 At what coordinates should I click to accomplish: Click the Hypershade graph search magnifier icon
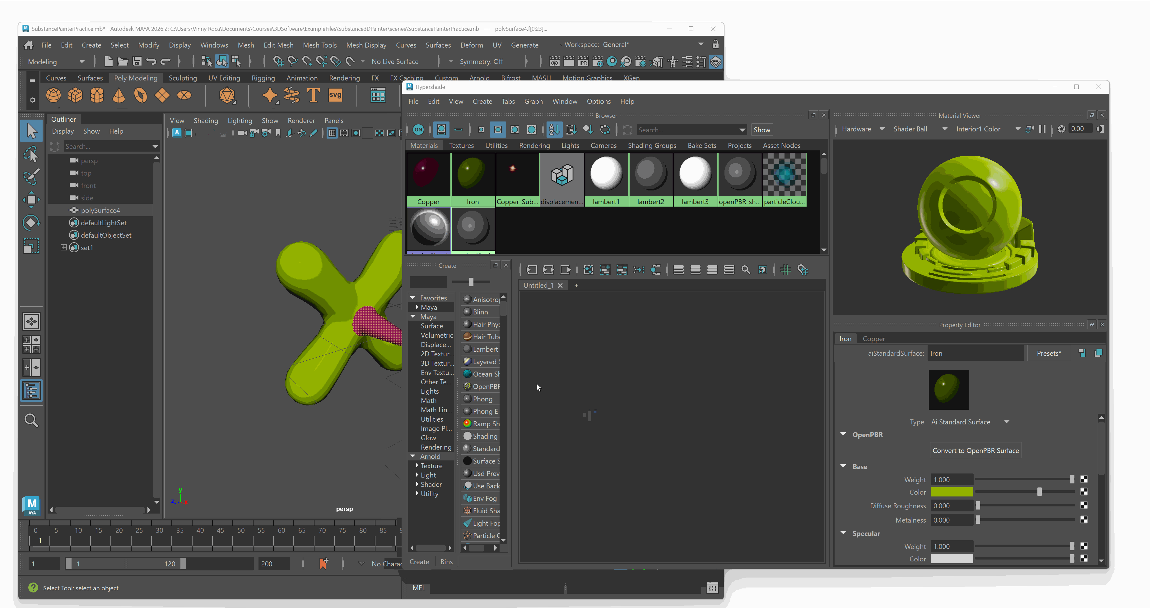point(746,270)
